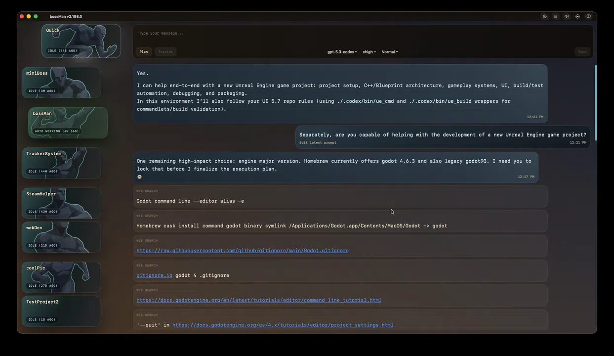Select the coolPic agent card
This screenshot has height=356, width=614.
(x=61, y=277)
